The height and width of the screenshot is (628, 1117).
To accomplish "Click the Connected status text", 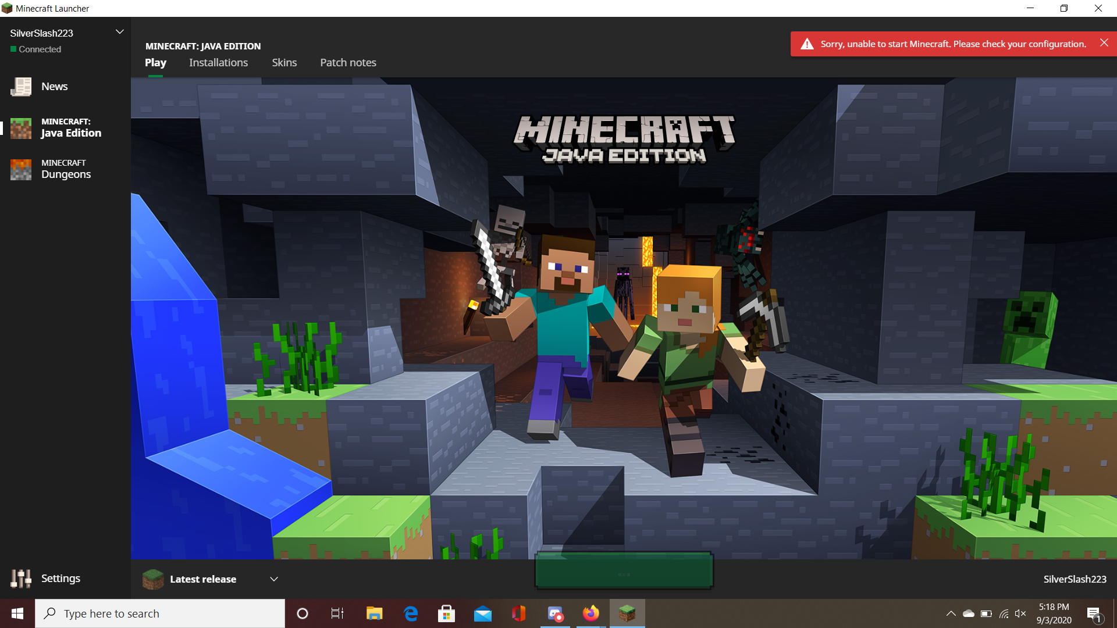I will 40,49.
